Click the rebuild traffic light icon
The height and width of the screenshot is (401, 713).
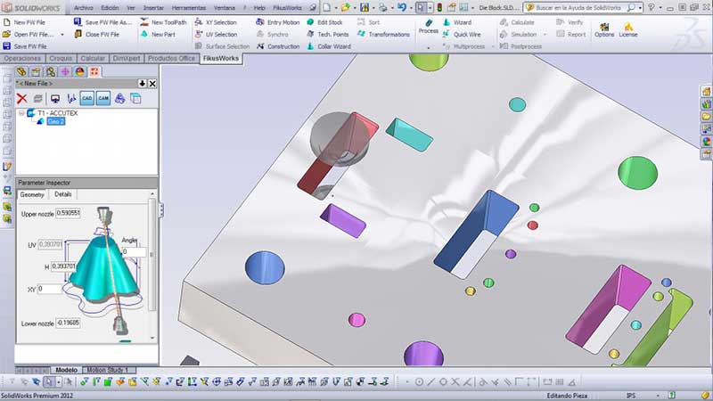439,8
